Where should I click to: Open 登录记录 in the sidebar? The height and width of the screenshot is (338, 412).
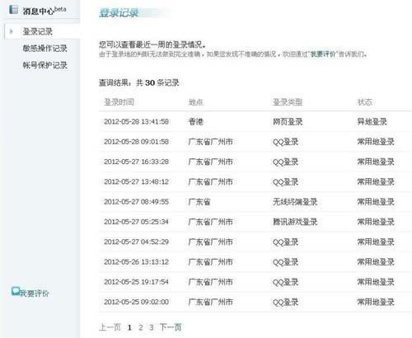pos(38,31)
